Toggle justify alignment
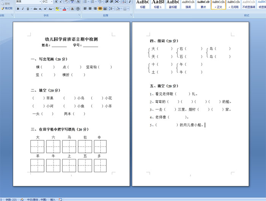This screenshot has width=266, height=201. [x=100, y=8]
